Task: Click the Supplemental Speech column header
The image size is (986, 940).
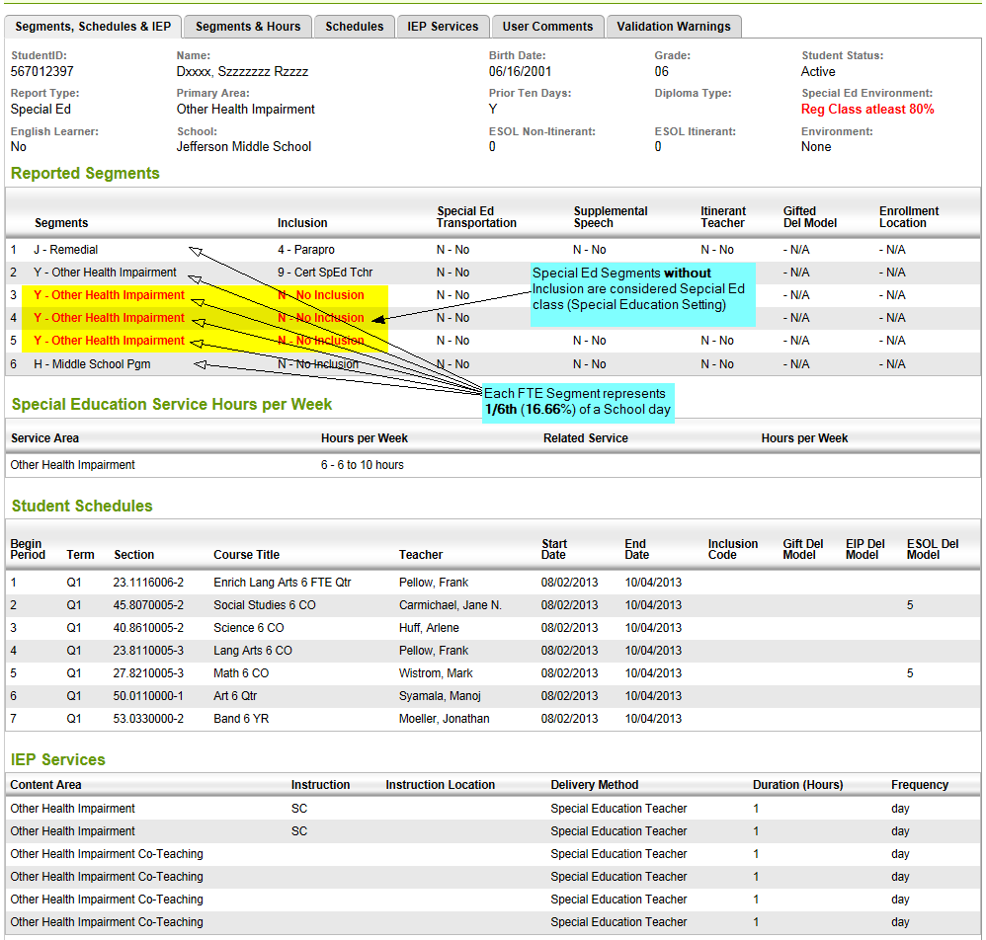Action: [x=610, y=217]
